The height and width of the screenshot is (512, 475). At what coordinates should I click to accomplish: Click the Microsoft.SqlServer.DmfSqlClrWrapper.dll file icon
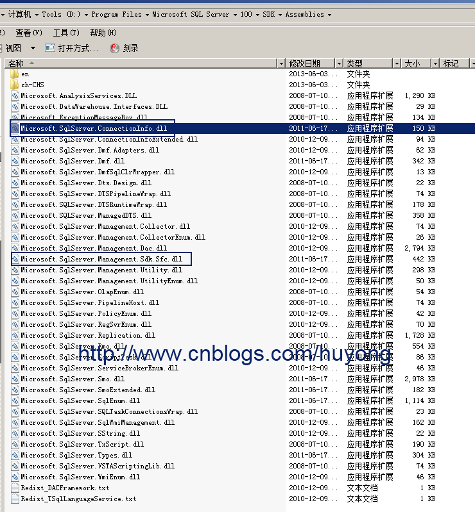coord(15,172)
